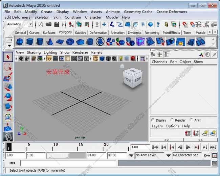Image resolution: width=220 pixels, height=176 pixels.
Task: Expand the No Anim Layer dropdown
Action: tap(168, 155)
